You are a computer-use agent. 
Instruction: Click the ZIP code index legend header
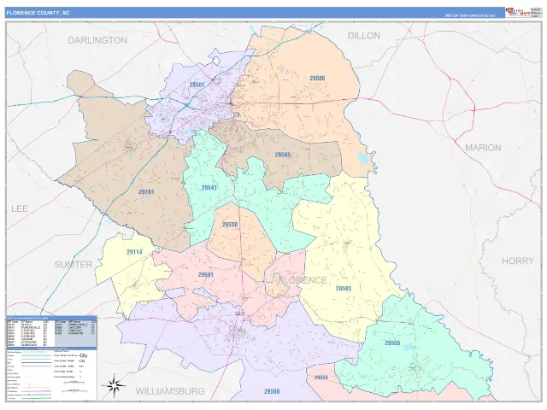pyautogui.click(x=51, y=318)
